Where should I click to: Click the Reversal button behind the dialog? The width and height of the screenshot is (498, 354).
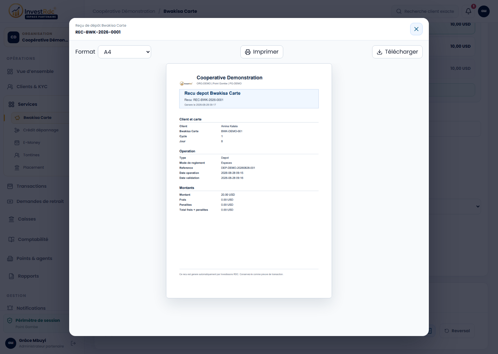click(x=457, y=331)
